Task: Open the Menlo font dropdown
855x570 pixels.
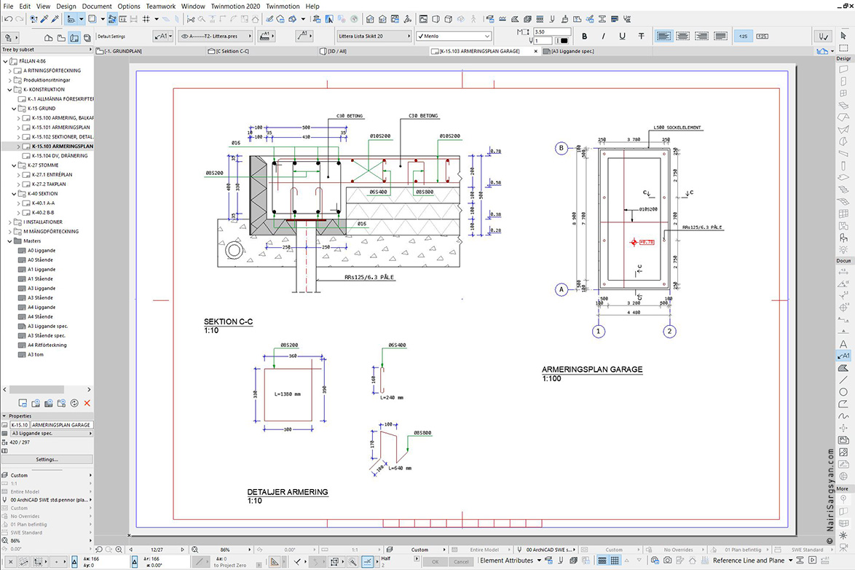Action: 454,36
